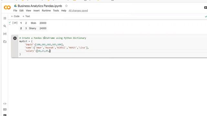Click the All changes saved link
Screen dimensions: 207x116
pos(78,11)
